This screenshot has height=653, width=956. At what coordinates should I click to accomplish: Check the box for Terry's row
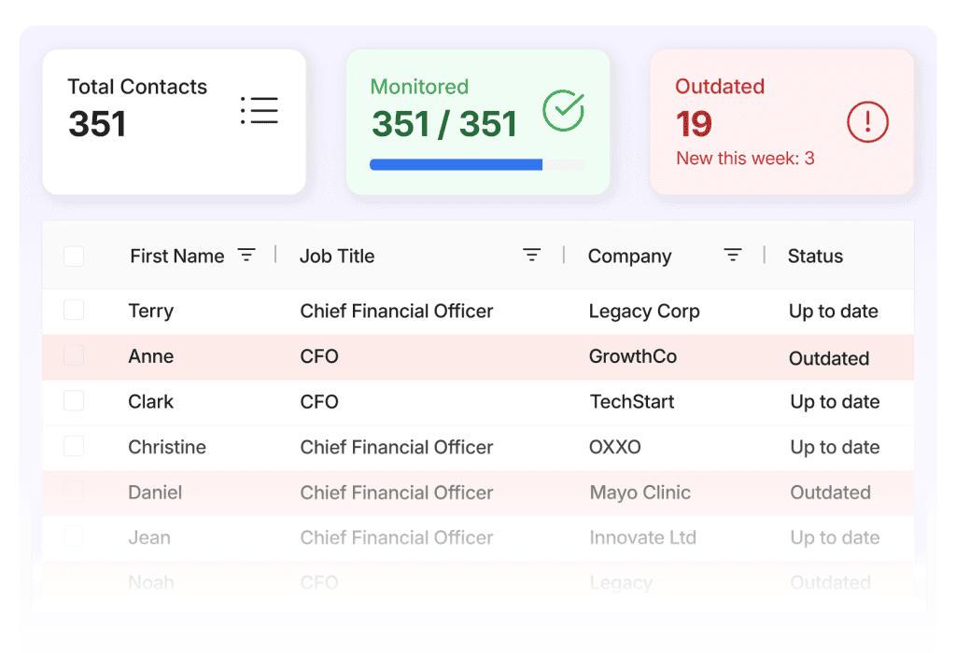click(74, 311)
